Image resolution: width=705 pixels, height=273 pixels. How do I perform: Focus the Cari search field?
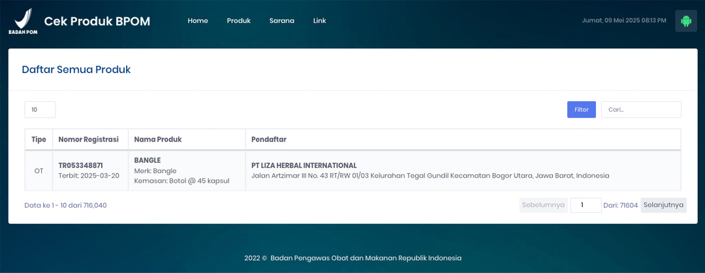pos(640,110)
